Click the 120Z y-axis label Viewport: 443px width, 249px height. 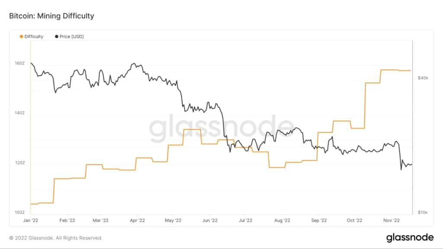[x=20, y=163]
